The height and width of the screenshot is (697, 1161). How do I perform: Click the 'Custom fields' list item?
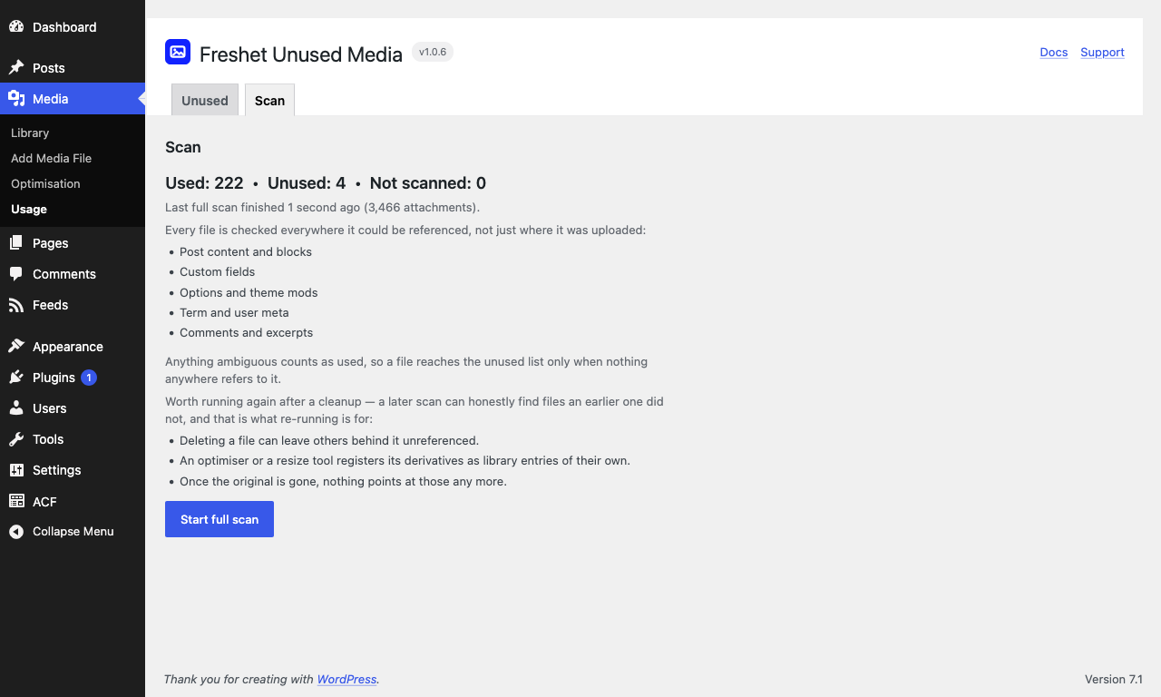click(218, 272)
